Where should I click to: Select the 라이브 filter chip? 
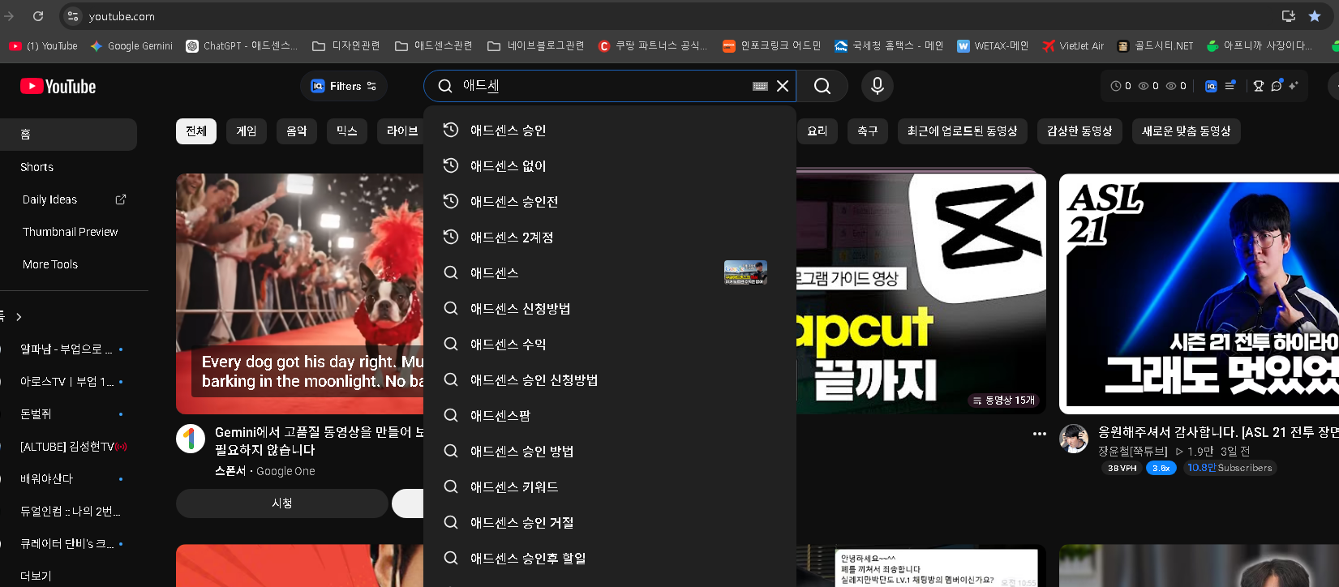pyautogui.click(x=401, y=131)
